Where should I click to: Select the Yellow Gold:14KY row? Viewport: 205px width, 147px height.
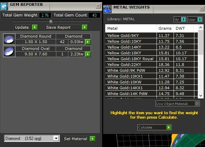point(151,47)
